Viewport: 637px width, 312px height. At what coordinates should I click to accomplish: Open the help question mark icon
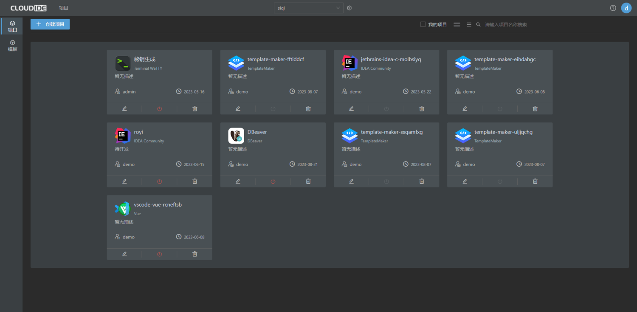613,8
